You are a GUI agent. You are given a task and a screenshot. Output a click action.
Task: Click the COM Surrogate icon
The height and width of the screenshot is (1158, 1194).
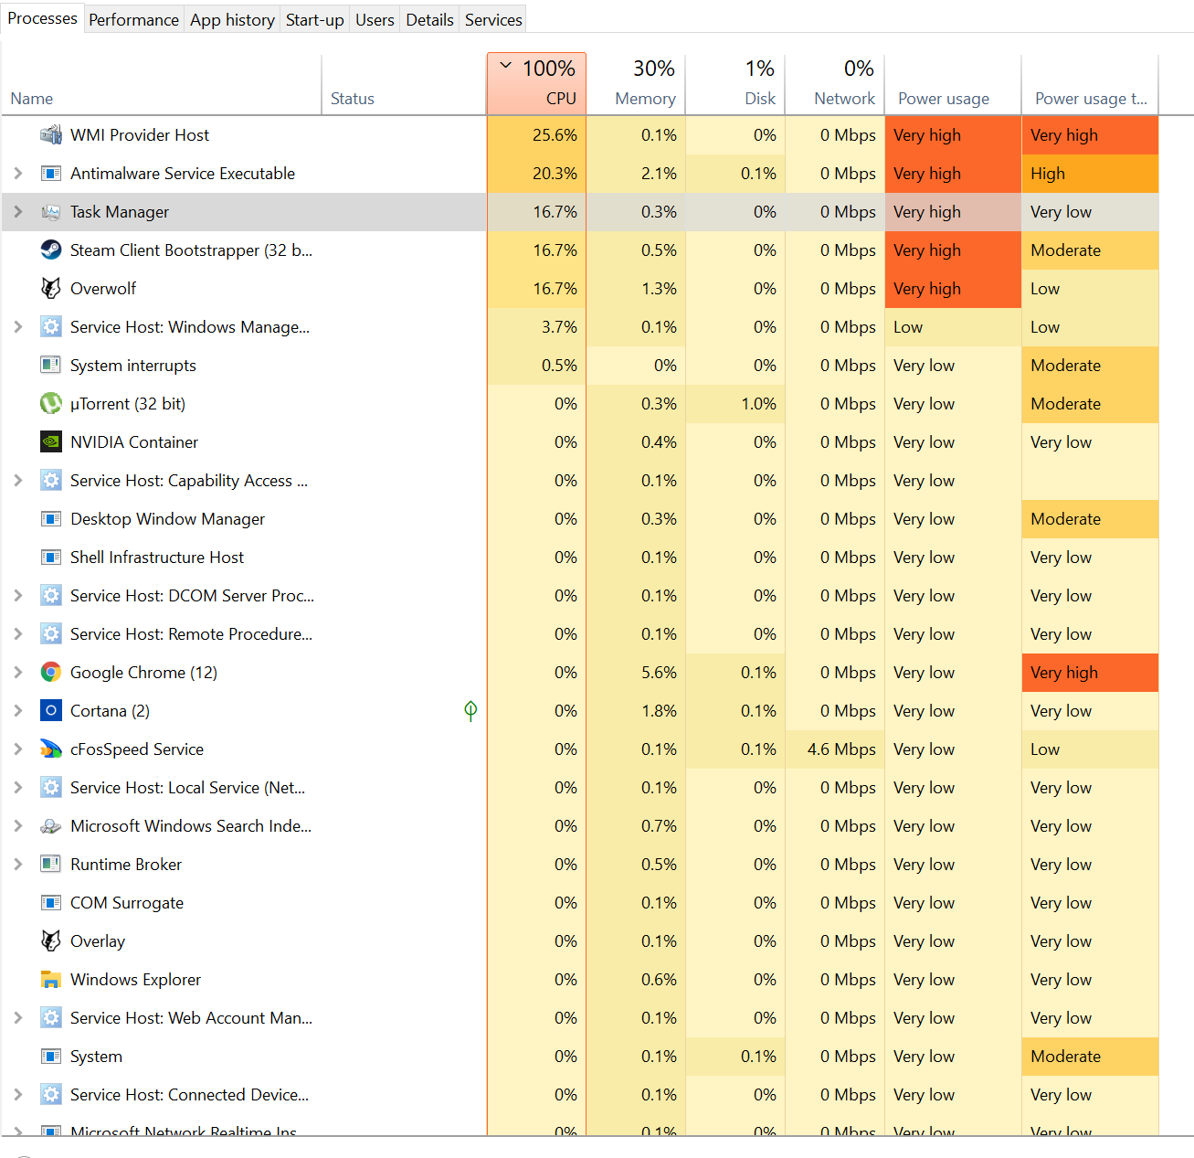(51, 903)
